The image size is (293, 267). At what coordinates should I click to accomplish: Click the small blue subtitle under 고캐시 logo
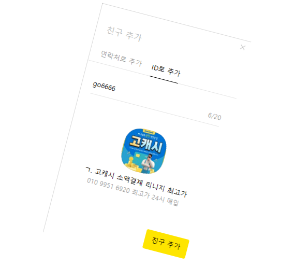tap(144, 151)
